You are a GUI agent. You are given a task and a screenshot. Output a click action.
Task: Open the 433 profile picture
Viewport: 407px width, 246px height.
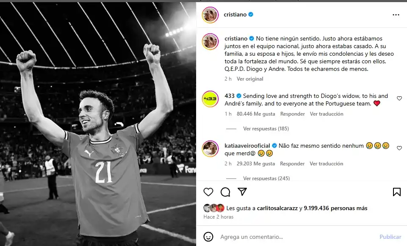(210, 99)
